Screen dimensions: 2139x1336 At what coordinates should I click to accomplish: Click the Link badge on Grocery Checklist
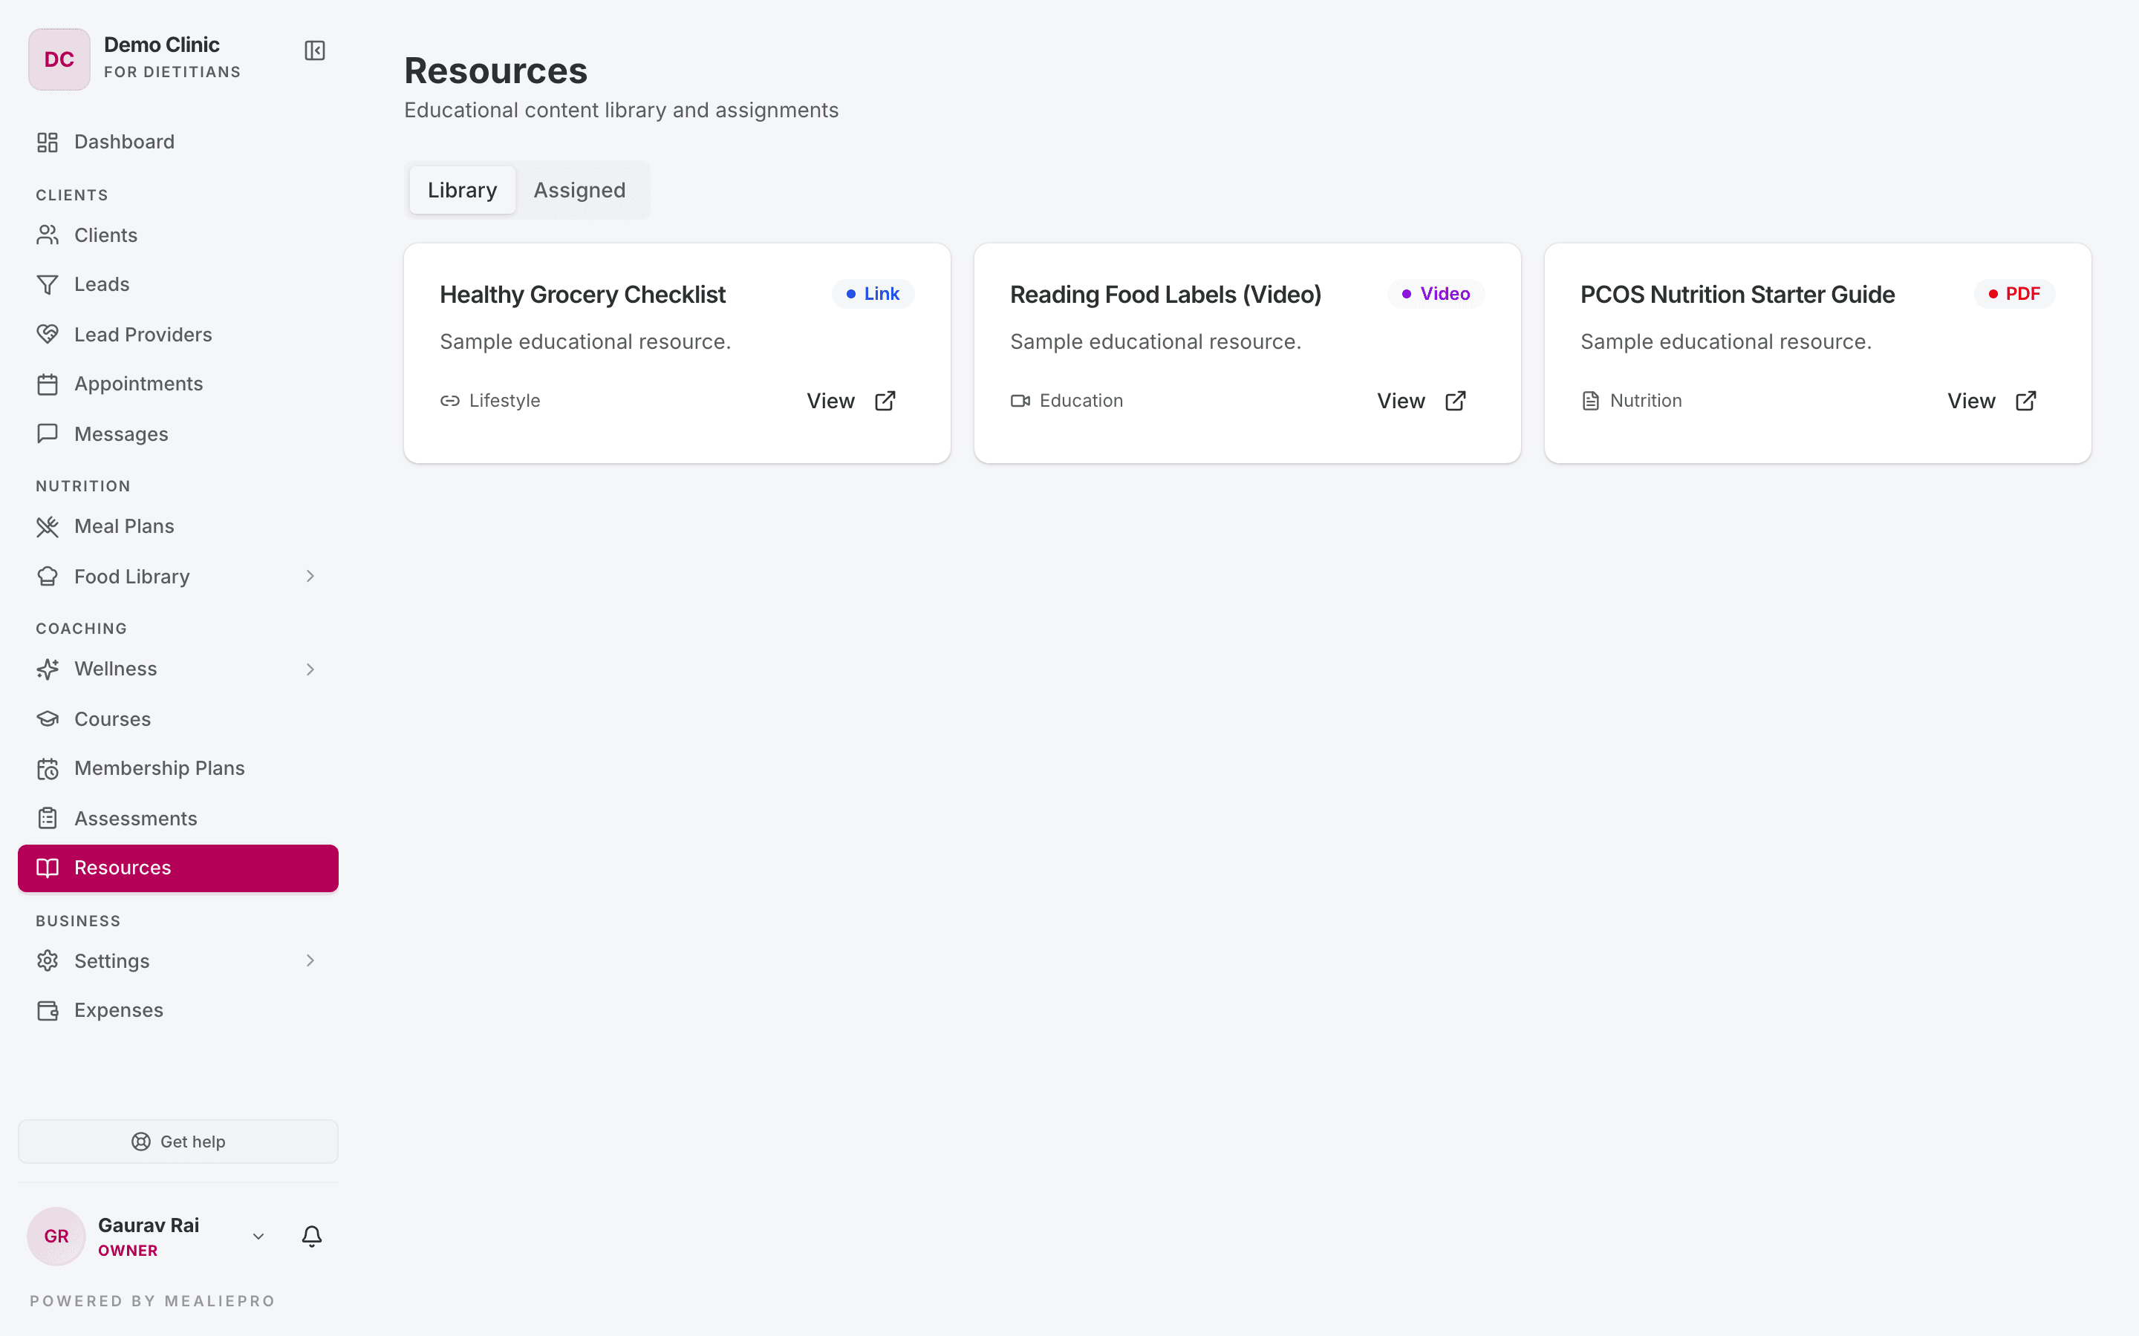click(x=873, y=293)
